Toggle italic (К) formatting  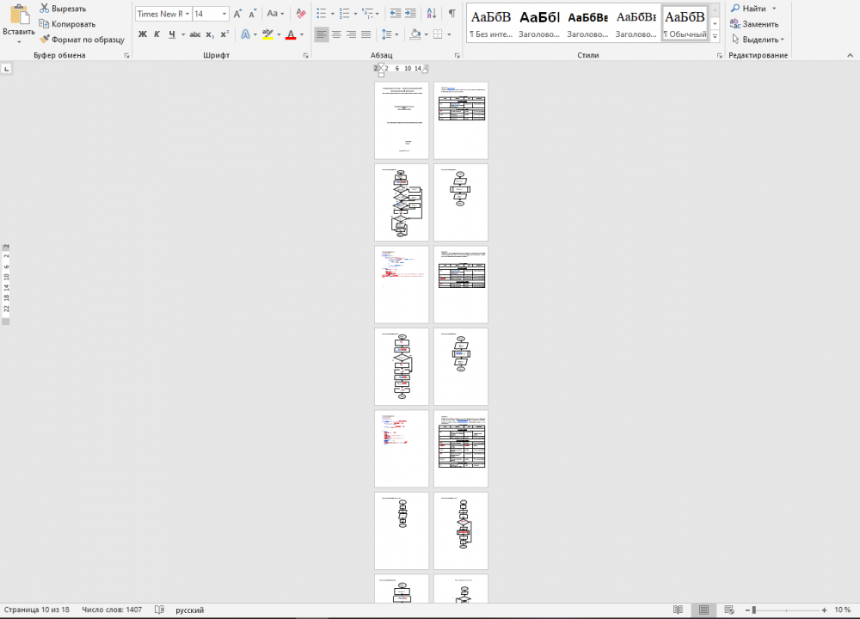(x=157, y=34)
